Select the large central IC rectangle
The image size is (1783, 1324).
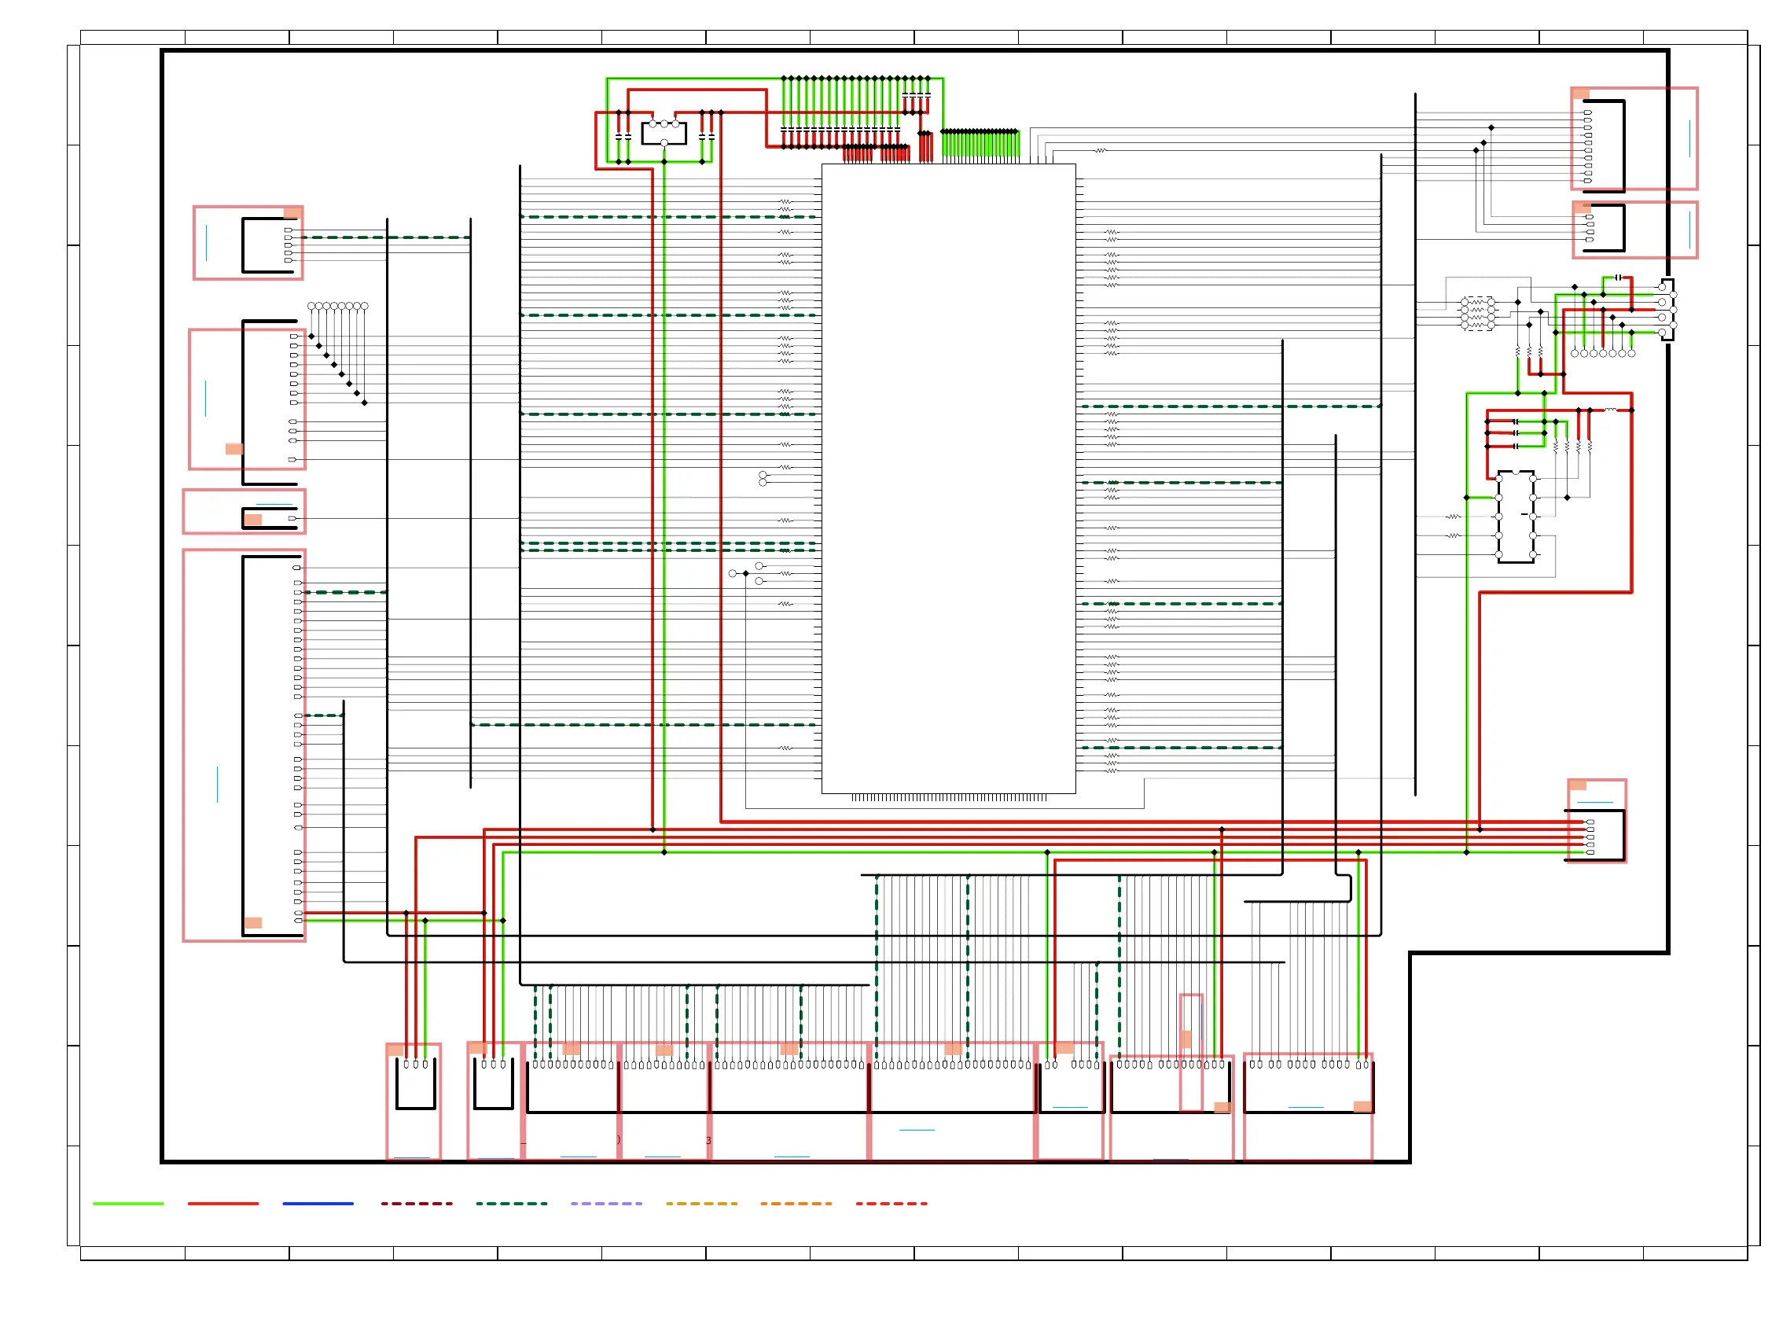click(948, 479)
